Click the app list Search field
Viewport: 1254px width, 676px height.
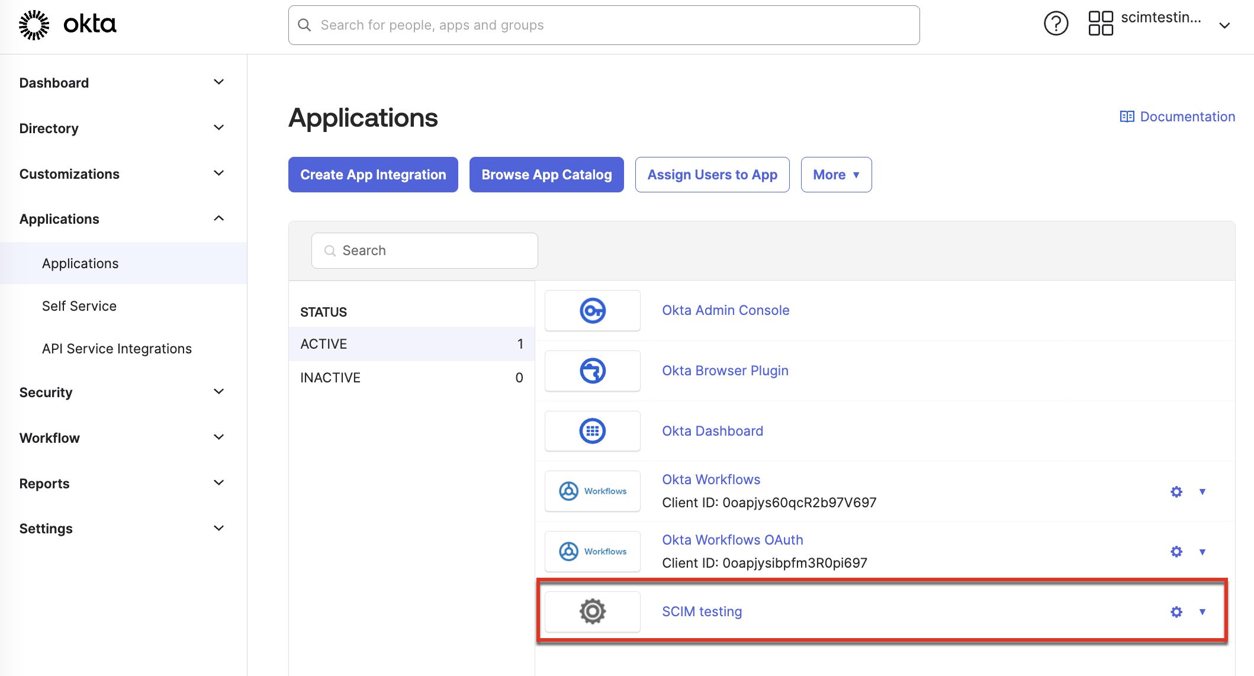click(x=424, y=250)
